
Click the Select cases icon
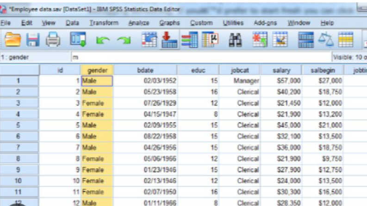346,39
